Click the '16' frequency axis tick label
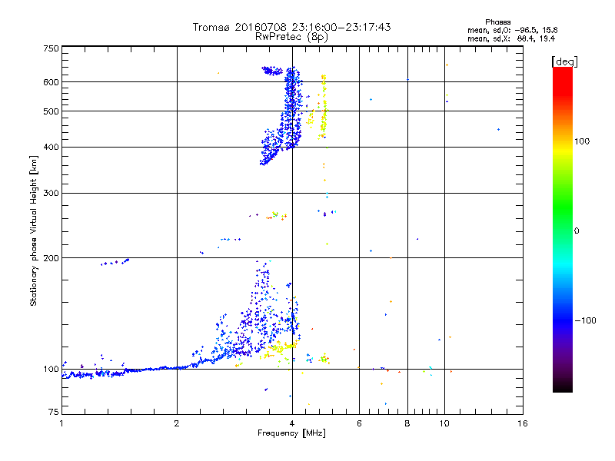 pyautogui.click(x=523, y=423)
